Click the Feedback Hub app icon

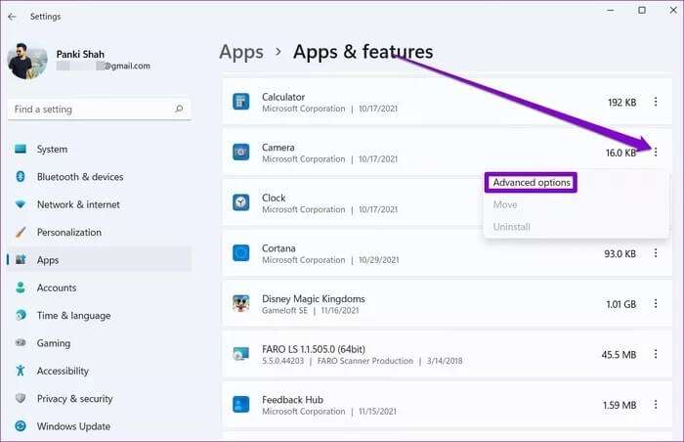click(240, 404)
